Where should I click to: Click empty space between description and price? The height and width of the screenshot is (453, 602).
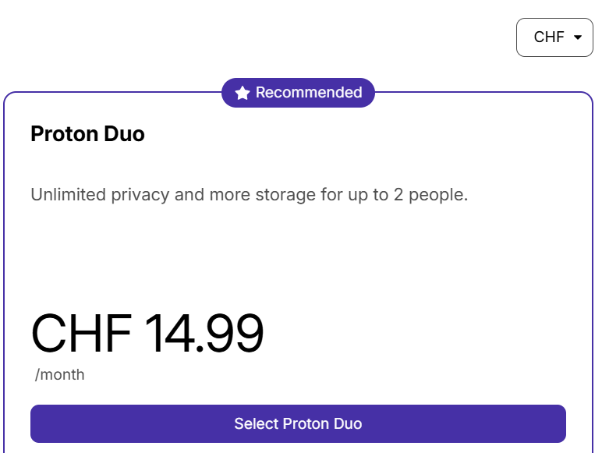[298, 257]
